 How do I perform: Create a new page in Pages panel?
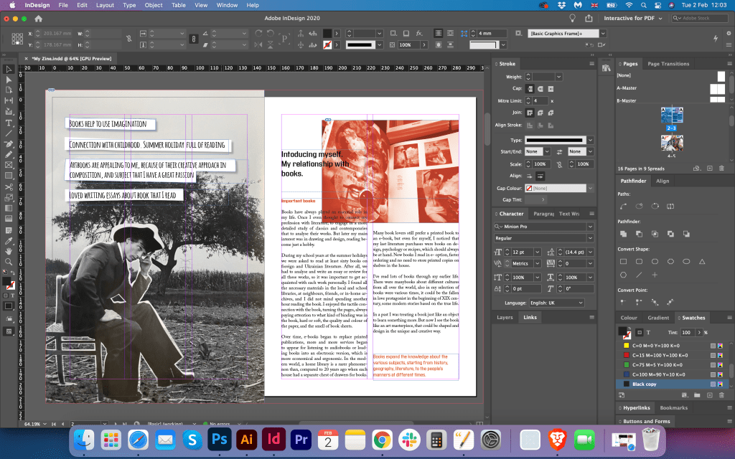click(709, 168)
